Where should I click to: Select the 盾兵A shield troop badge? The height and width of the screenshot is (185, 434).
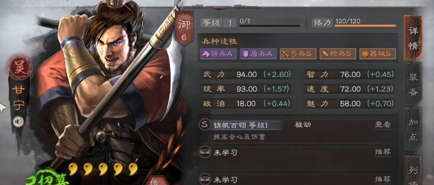(258, 54)
